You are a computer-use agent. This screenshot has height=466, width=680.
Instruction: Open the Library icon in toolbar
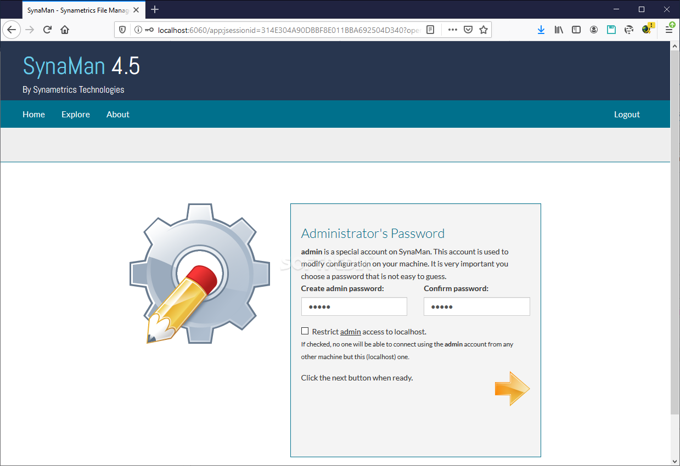[559, 30]
